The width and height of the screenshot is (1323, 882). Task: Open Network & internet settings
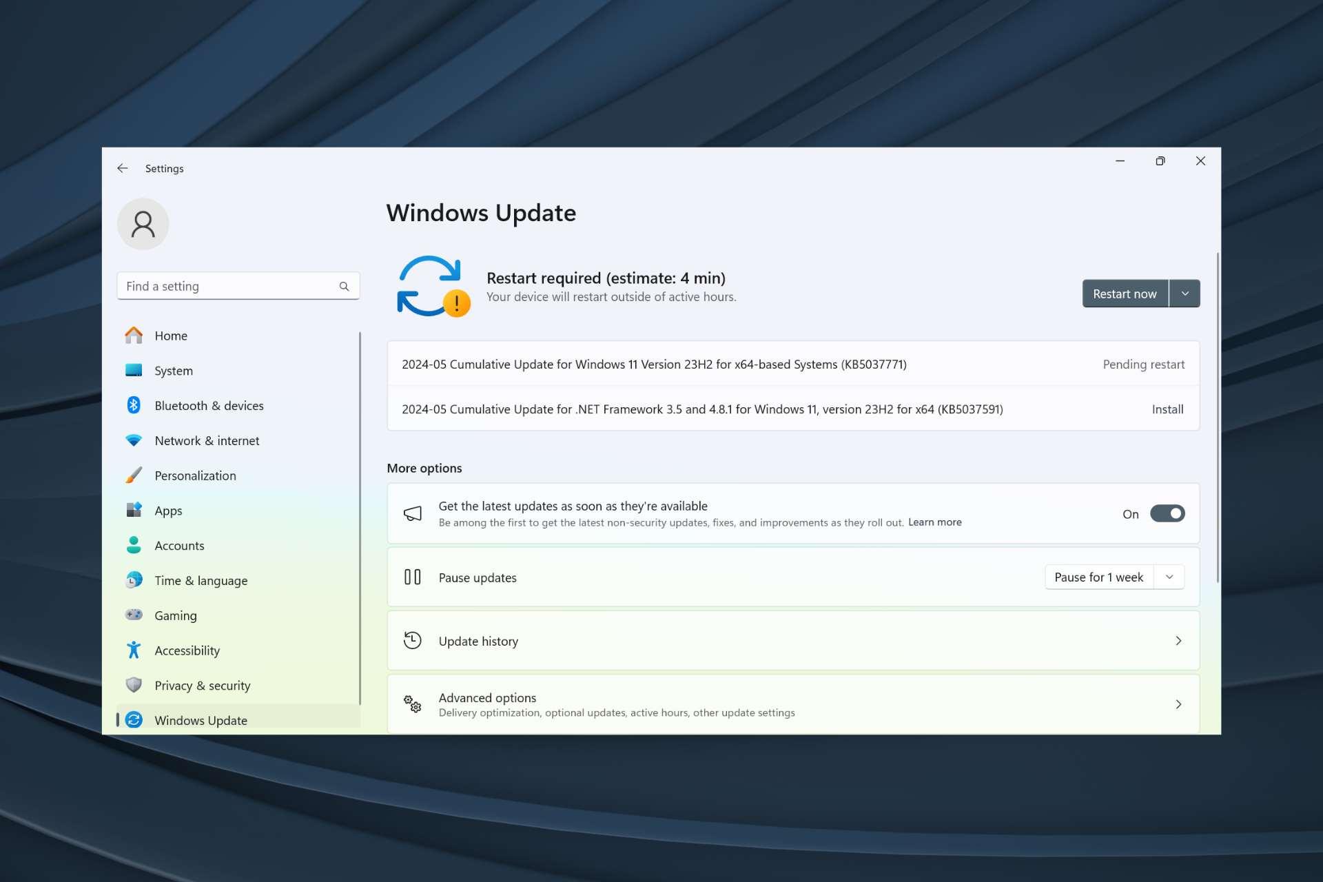238,440
